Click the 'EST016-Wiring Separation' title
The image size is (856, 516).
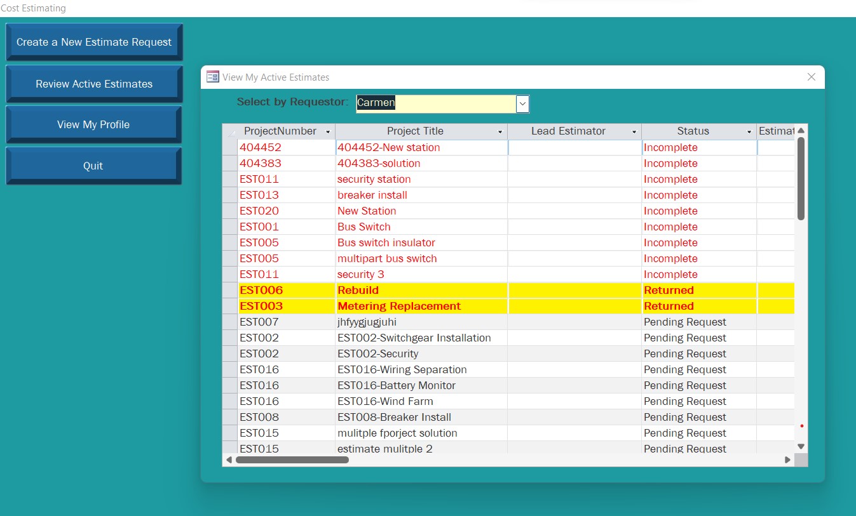(402, 369)
